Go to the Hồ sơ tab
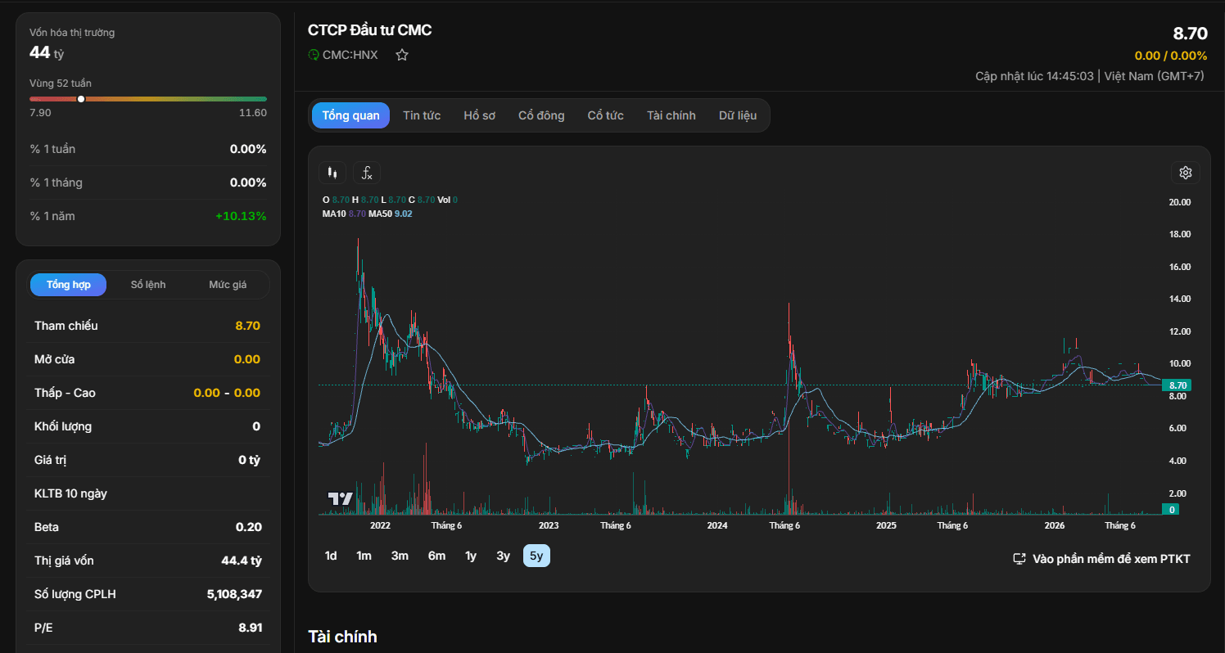 click(479, 115)
